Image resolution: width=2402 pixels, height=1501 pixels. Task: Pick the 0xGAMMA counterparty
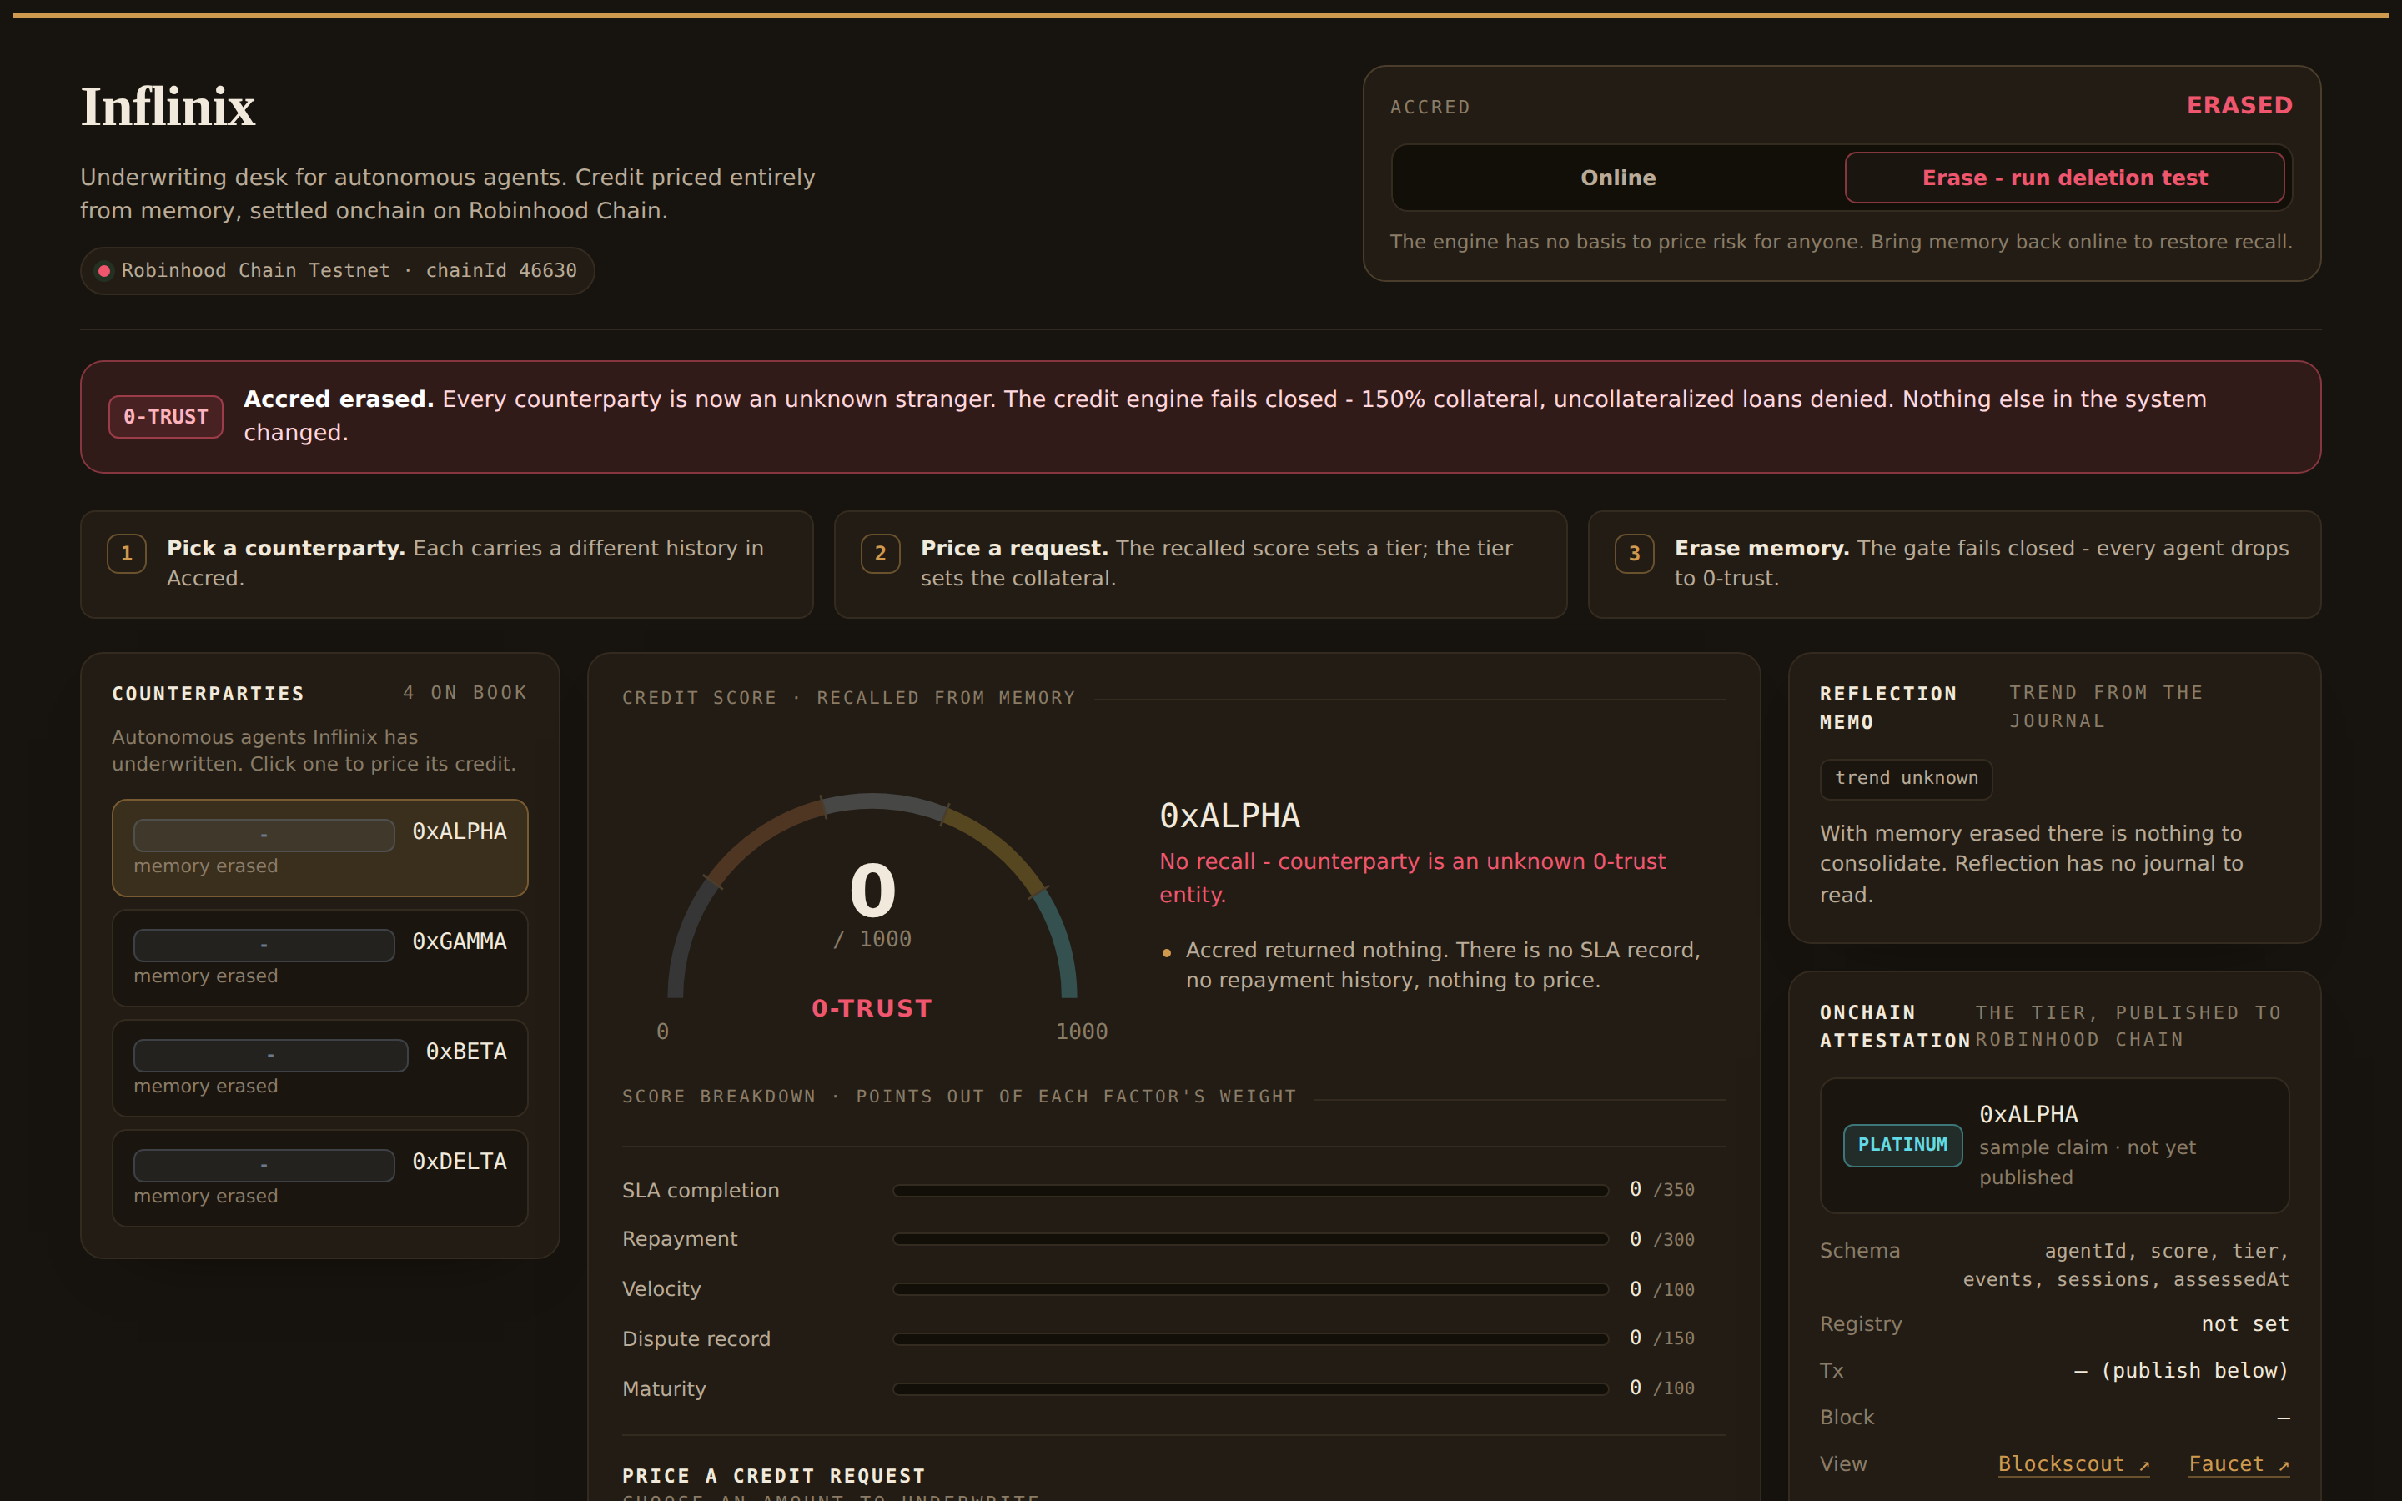319,958
